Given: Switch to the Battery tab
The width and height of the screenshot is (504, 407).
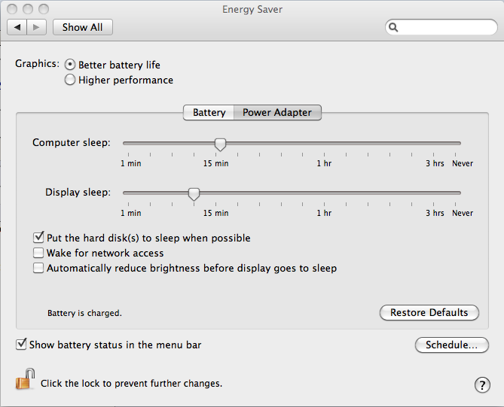Looking at the screenshot, I should click(x=209, y=113).
